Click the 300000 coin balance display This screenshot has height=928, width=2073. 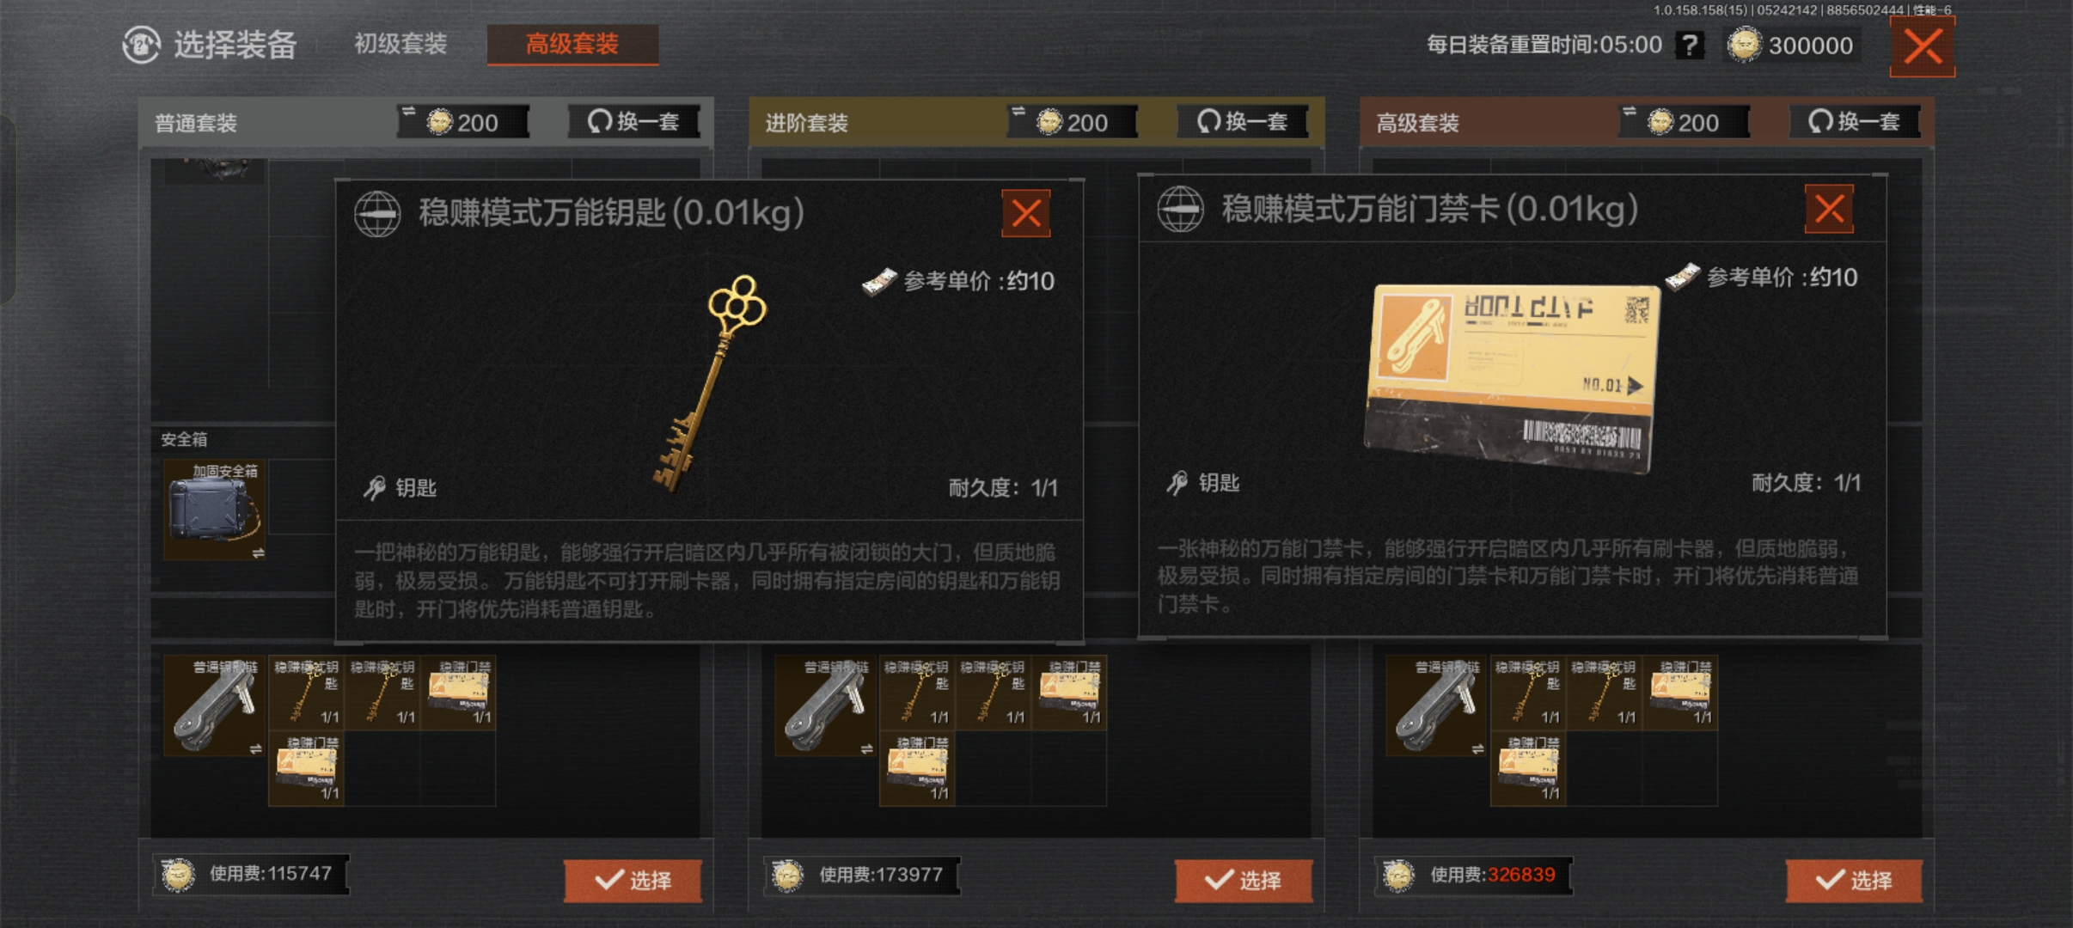pos(1794,45)
